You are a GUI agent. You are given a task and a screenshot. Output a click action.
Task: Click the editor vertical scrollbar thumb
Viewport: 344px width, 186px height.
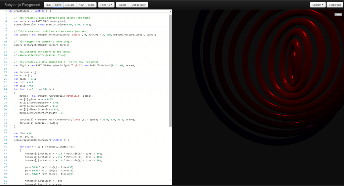170,70
